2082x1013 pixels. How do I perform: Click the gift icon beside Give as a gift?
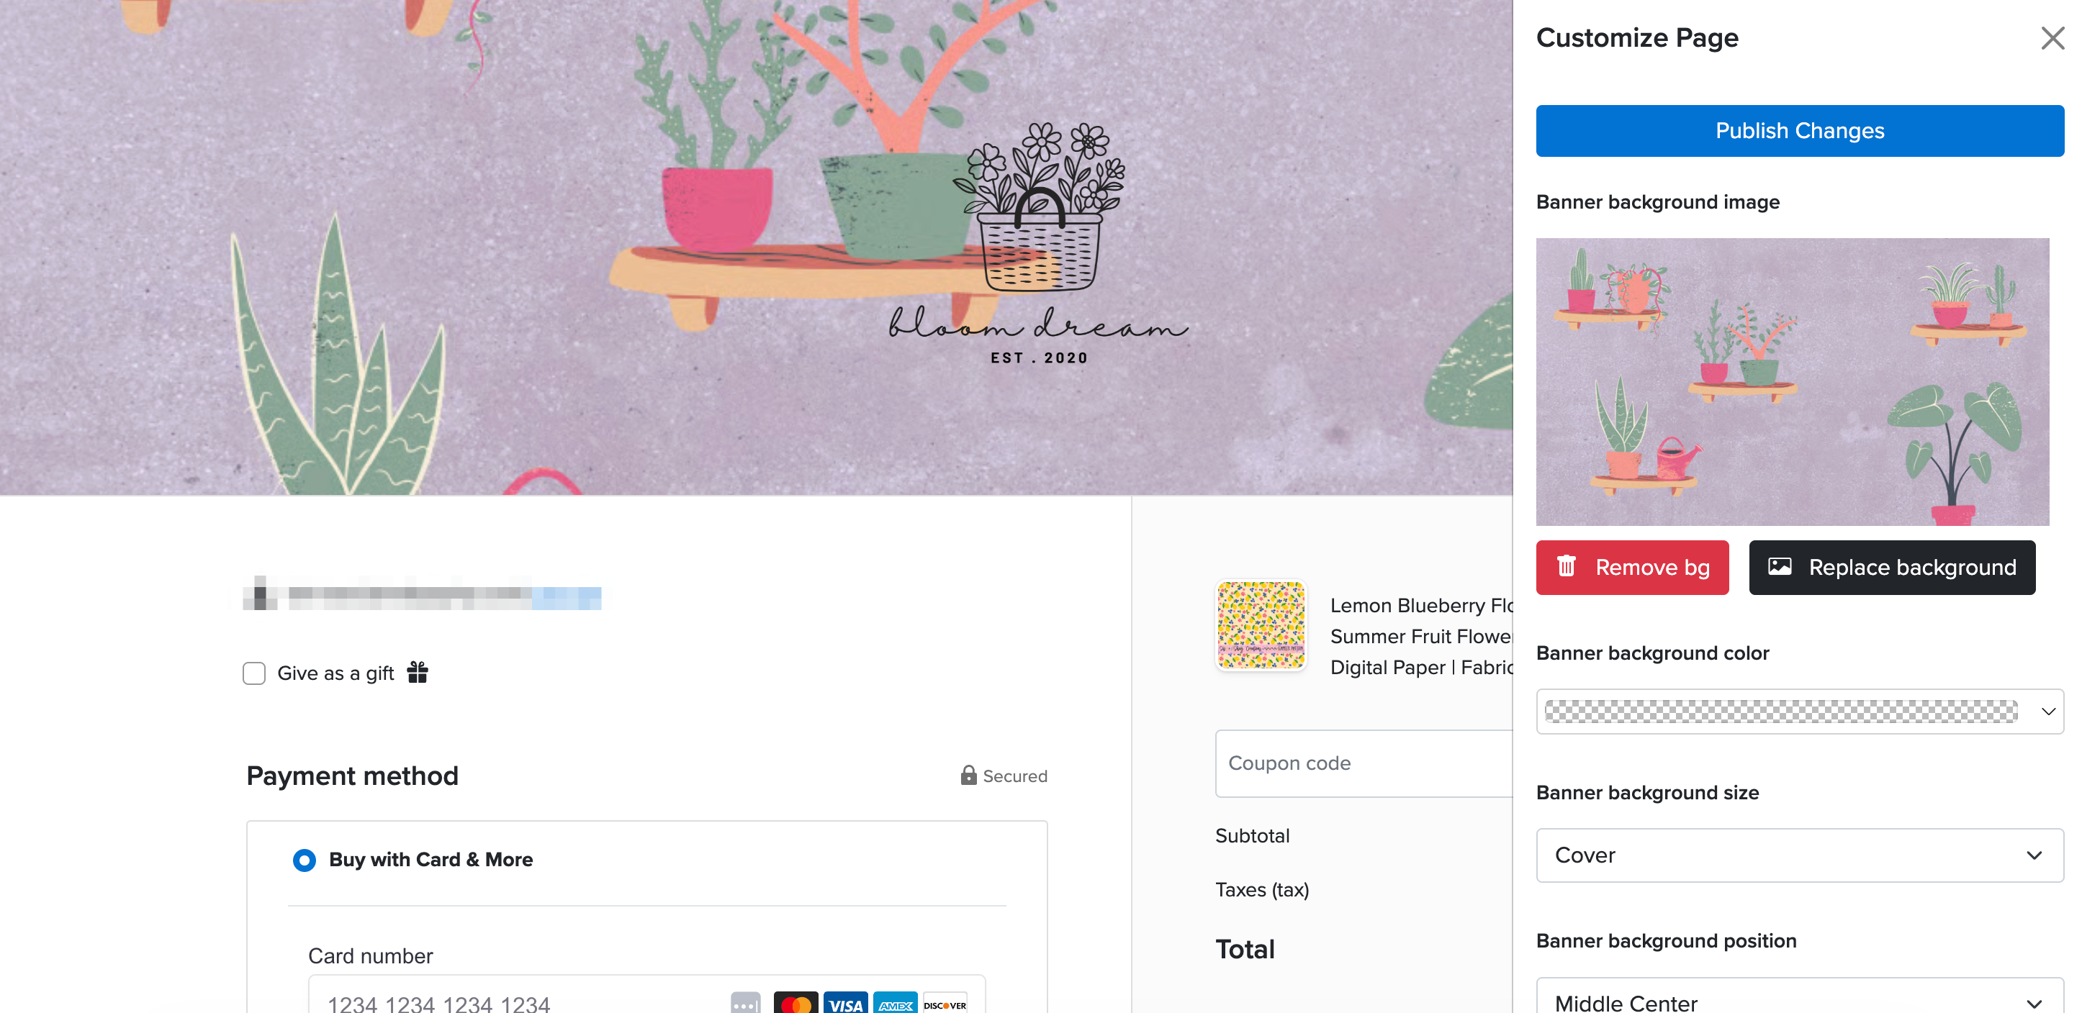pyautogui.click(x=417, y=672)
